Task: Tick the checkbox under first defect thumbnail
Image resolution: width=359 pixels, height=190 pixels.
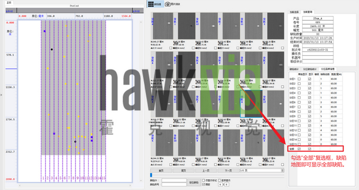Action: (x=171, y=48)
